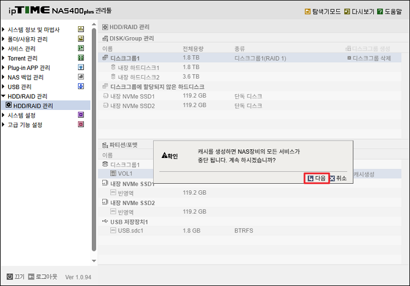Click the sidebar vertical scrollbar
The width and height of the screenshot is (410, 286).
[x=94, y=137]
